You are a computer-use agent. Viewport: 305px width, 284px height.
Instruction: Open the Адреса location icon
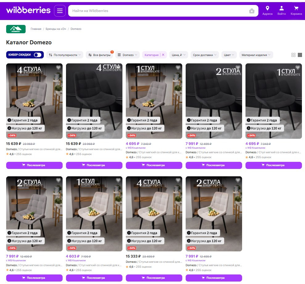[x=267, y=10]
